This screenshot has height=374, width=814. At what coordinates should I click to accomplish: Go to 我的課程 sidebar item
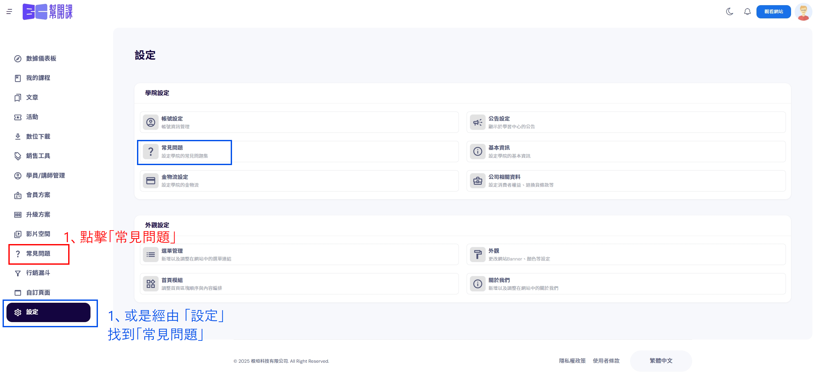click(x=38, y=78)
